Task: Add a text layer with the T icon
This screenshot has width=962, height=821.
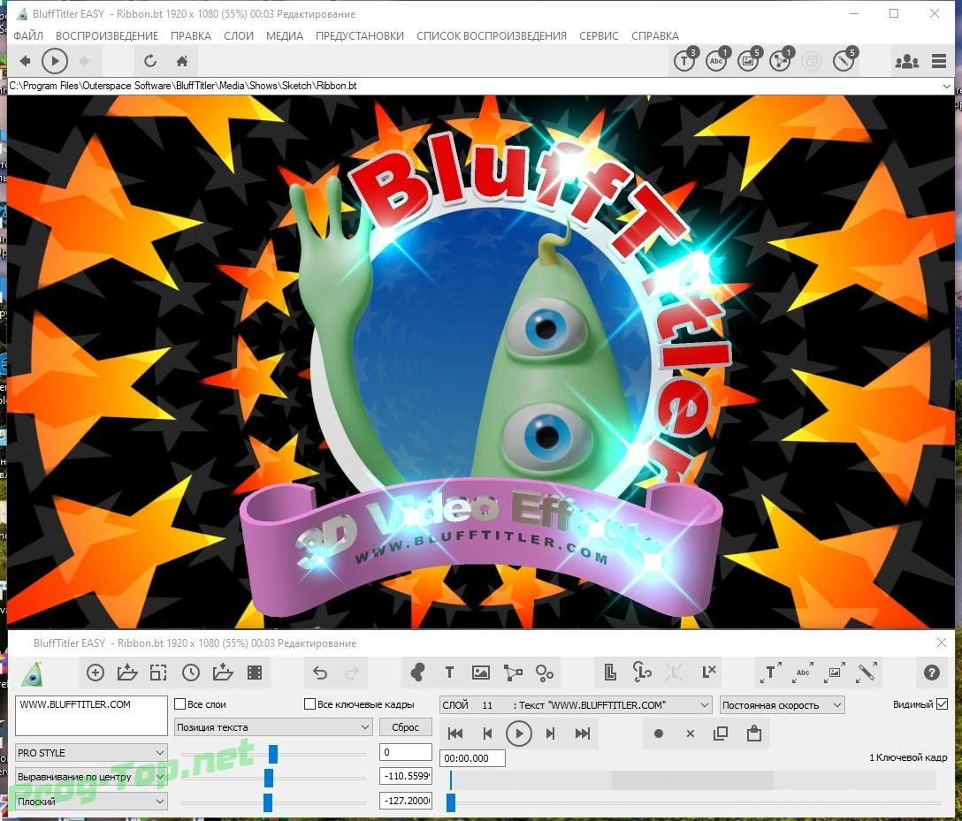Action: [x=449, y=673]
